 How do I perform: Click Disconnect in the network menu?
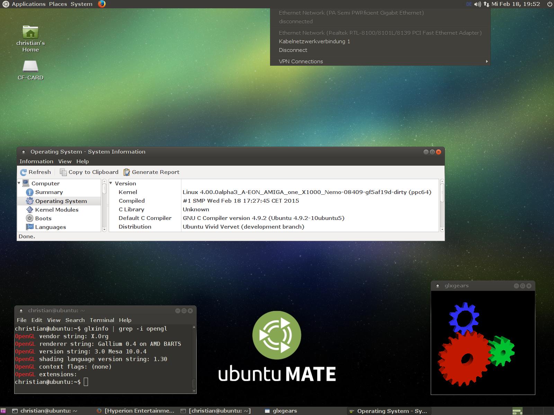coord(293,50)
